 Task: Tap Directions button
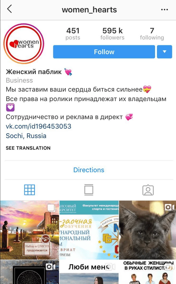coord(89,170)
